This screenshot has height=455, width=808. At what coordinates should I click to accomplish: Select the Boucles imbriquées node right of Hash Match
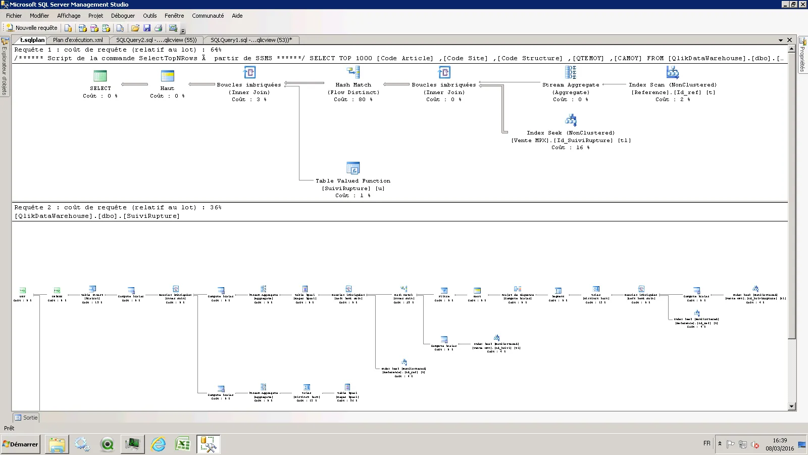pos(444,72)
